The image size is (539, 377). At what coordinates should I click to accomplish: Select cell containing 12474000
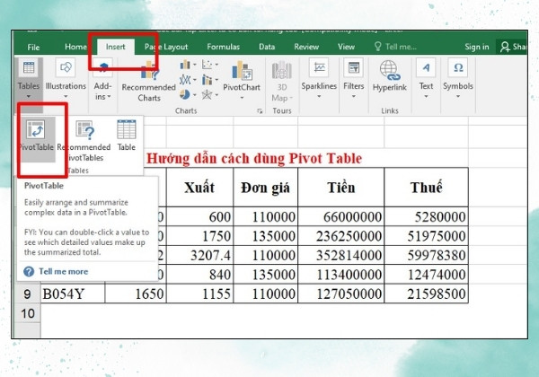[426, 275]
